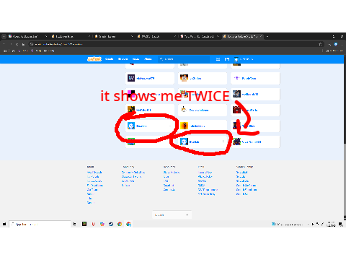Open the My Stuff folder icon
This screenshot has width=346, height=260.
click(x=227, y=59)
